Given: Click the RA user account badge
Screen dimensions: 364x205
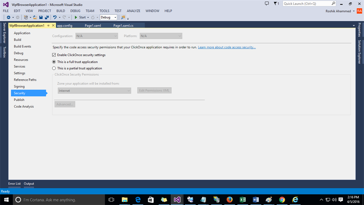Looking at the screenshot, I should [359, 11].
